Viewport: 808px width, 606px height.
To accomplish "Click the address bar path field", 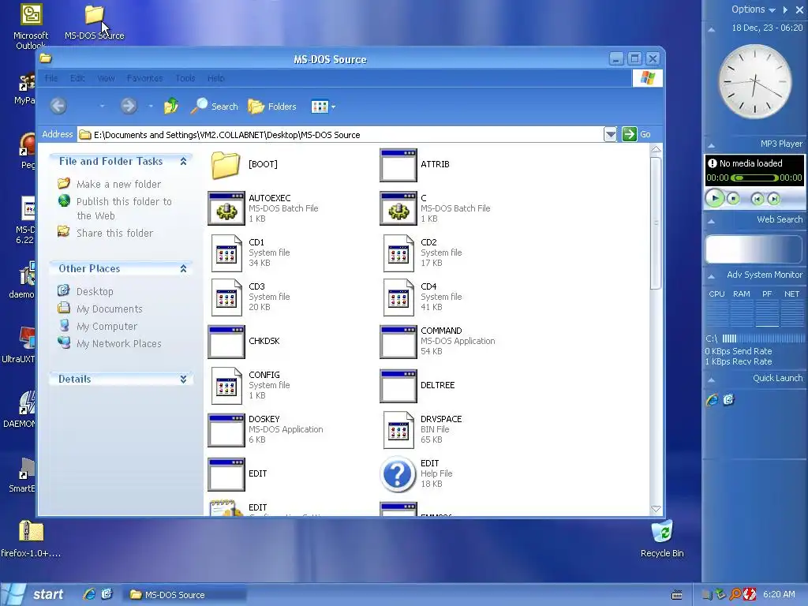I will point(340,134).
